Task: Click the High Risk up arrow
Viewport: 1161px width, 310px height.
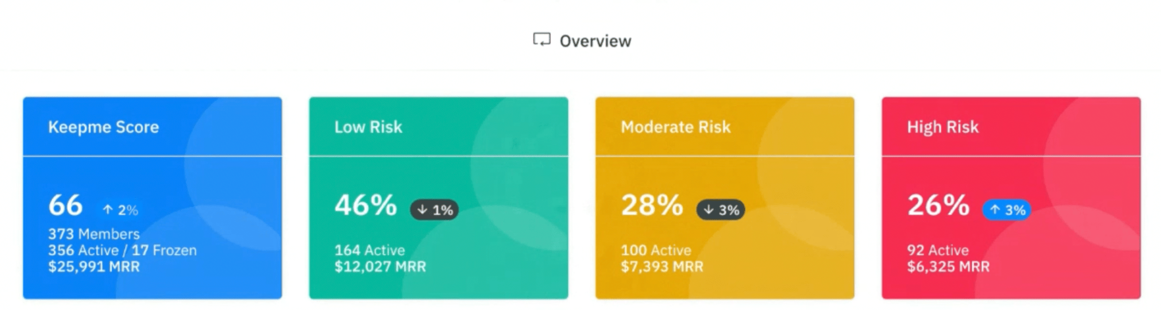Action: (995, 210)
